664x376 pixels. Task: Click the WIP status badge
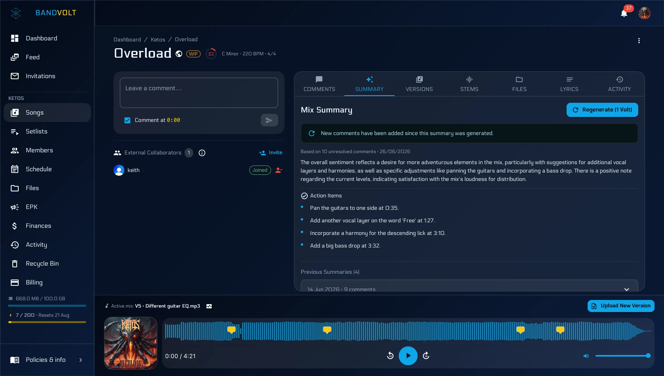pyautogui.click(x=193, y=54)
